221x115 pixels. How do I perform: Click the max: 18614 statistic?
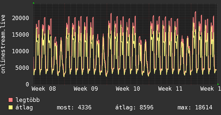(195, 108)
